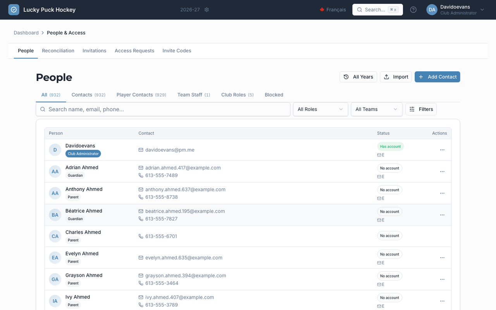
Task: Click the Club Administrator badge
Action: point(83,154)
